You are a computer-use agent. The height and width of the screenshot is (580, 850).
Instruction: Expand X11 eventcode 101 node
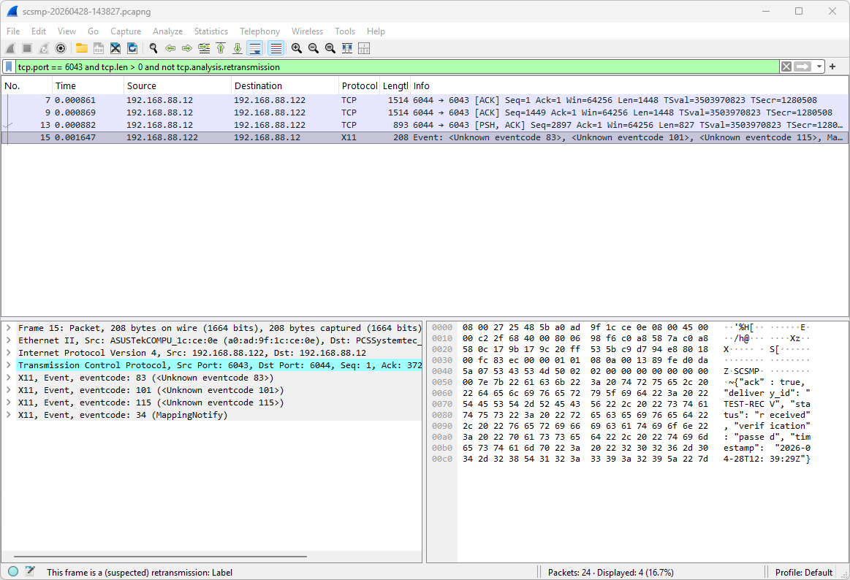(9, 390)
